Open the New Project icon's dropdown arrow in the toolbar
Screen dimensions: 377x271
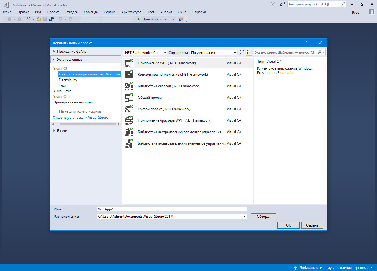33,19
